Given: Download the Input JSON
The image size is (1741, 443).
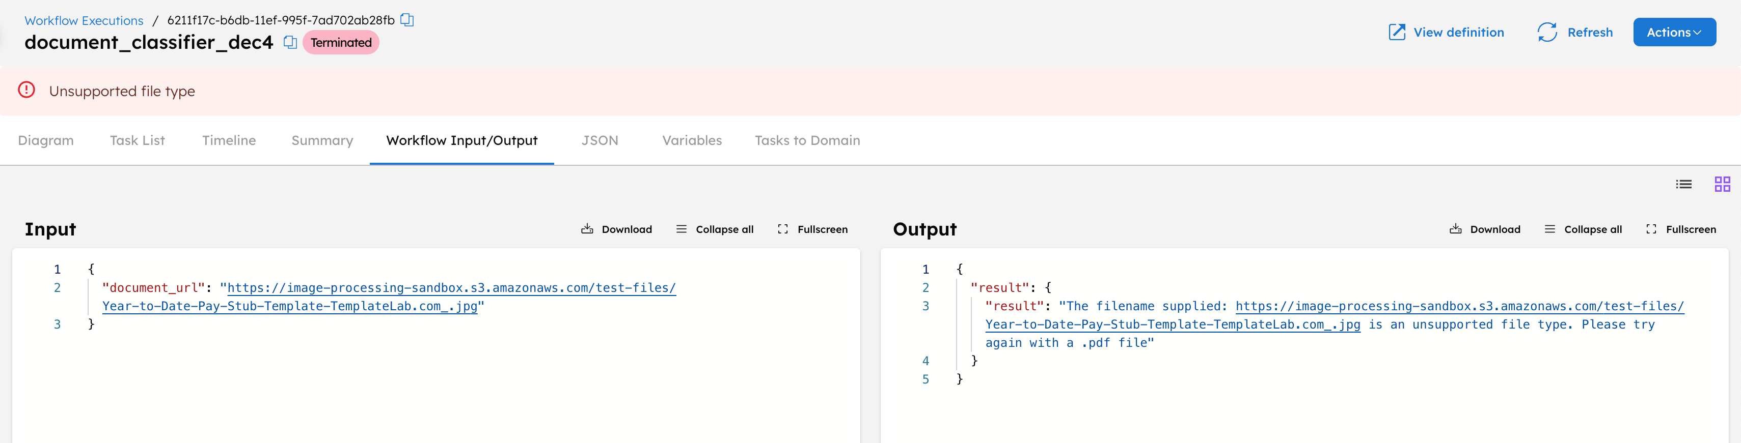Looking at the screenshot, I should [x=616, y=229].
